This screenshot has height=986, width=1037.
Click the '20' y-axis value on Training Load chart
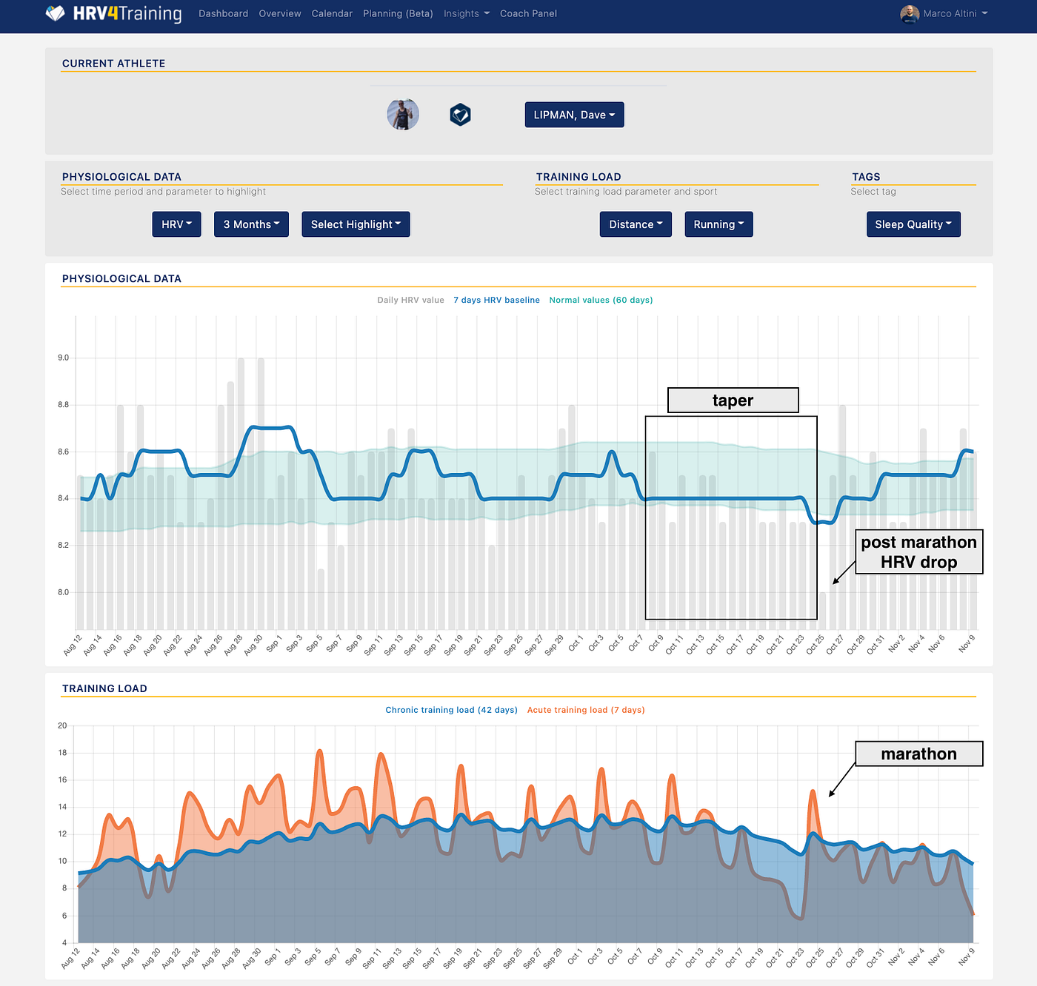[62, 725]
